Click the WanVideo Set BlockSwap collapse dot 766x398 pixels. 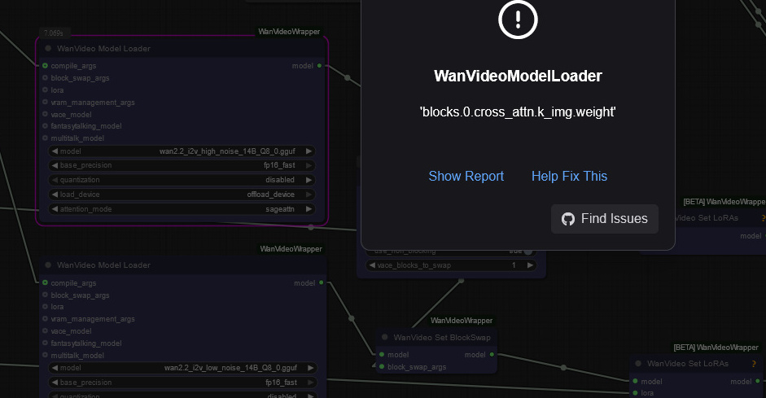pos(384,337)
